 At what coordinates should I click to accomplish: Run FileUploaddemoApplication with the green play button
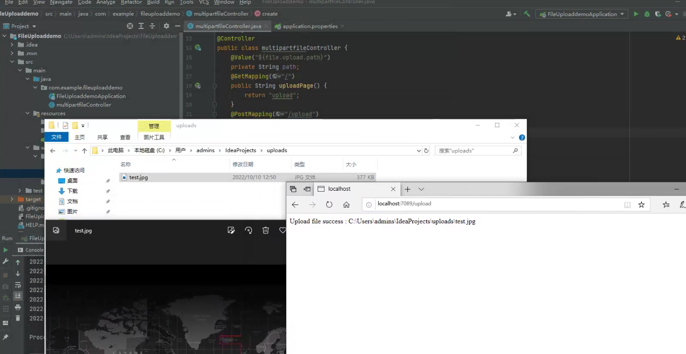(636, 14)
